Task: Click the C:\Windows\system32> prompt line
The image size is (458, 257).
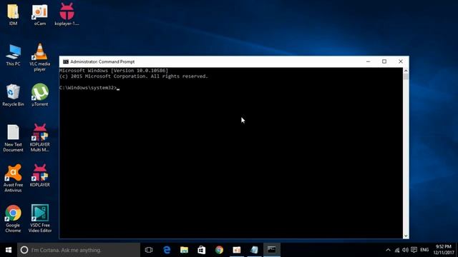Action: coord(89,88)
